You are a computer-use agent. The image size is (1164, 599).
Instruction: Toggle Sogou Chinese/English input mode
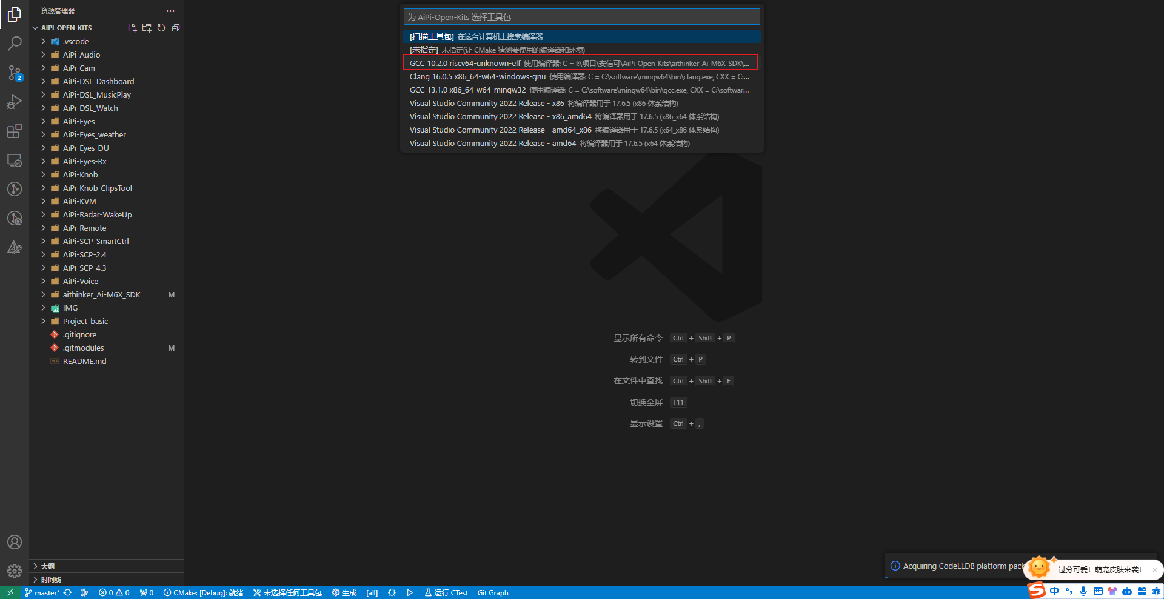click(x=1054, y=591)
